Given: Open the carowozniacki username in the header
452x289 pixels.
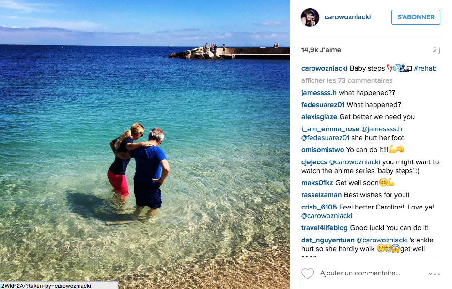Looking at the screenshot, I should [347, 17].
